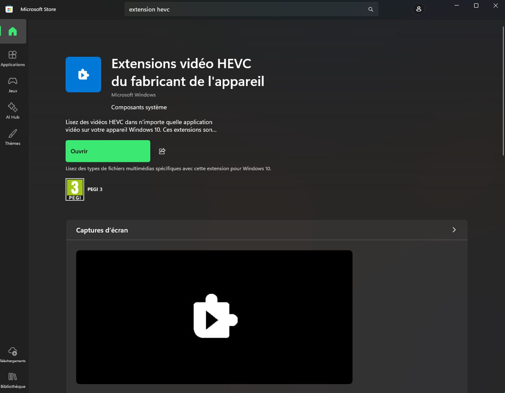
Task: Open the Jeux section
Action: [13, 85]
